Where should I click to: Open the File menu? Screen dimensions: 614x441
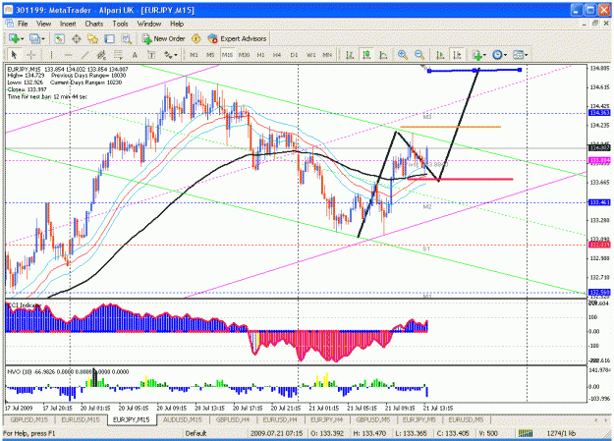click(23, 24)
